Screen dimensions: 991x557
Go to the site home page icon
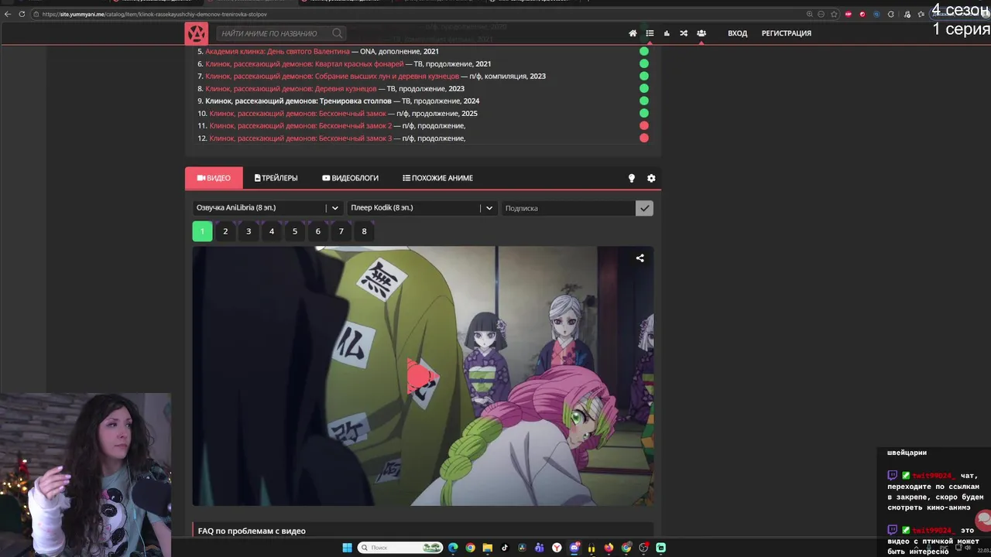pyautogui.click(x=633, y=33)
